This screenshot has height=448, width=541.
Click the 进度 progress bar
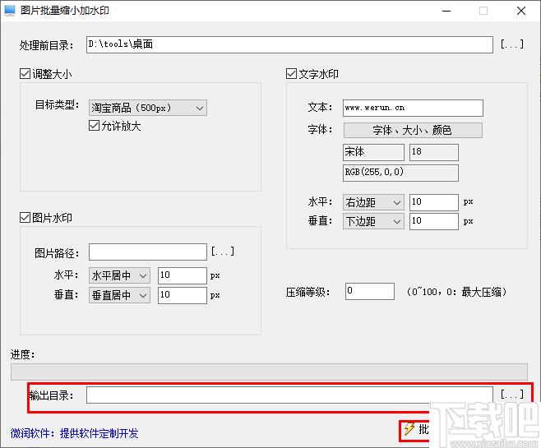tap(269, 372)
